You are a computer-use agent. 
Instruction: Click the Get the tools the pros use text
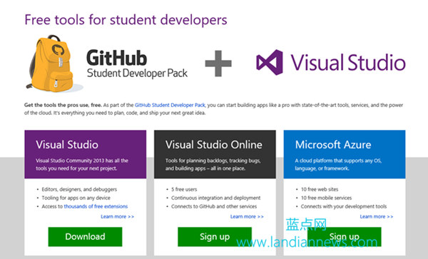coord(63,105)
